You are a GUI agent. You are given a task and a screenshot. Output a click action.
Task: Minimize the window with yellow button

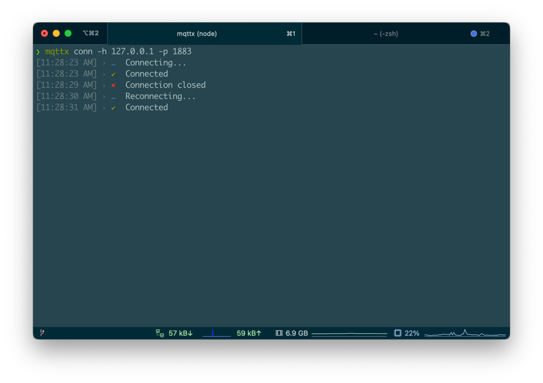click(56, 33)
